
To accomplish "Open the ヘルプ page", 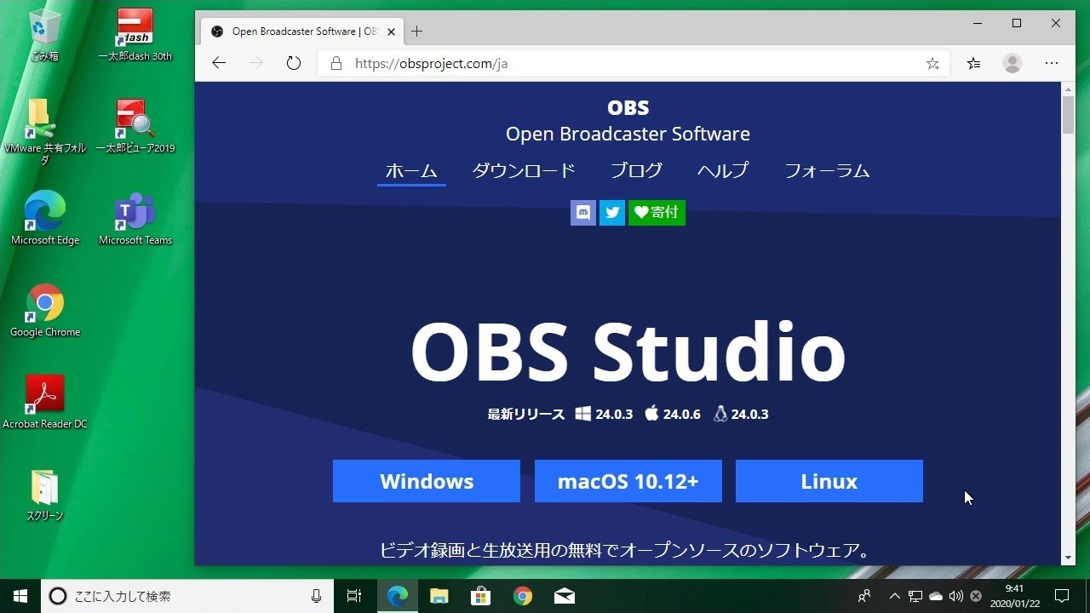I will point(723,170).
